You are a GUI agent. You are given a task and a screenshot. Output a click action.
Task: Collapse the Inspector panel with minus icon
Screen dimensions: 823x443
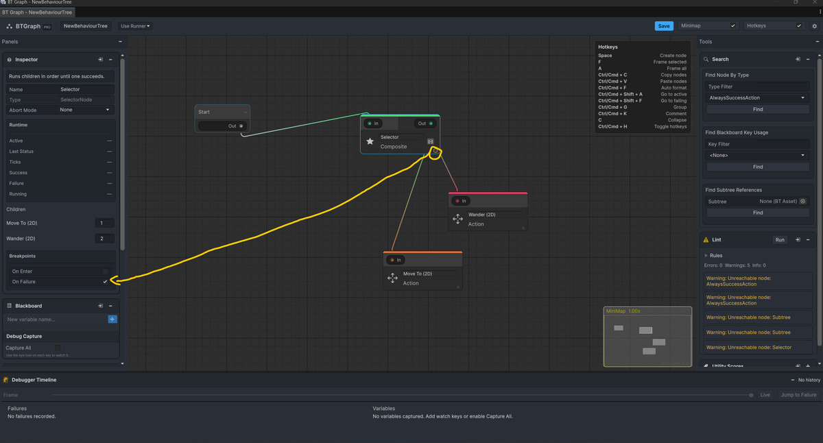tap(110, 60)
